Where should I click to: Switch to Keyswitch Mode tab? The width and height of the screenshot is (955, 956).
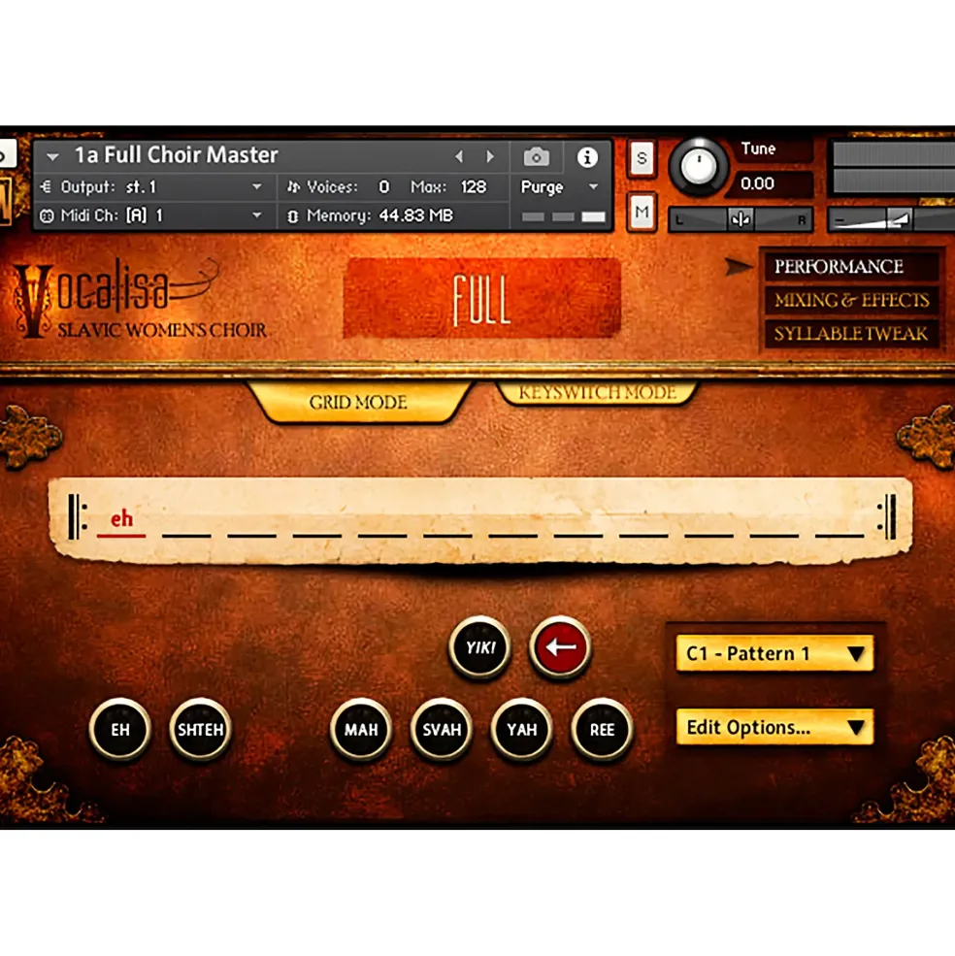(x=598, y=392)
